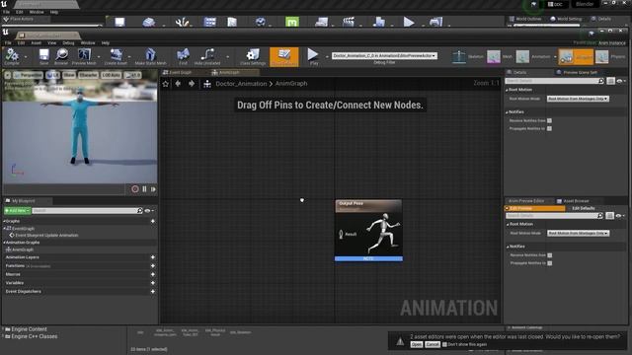632x355 pixels.
Task: Click Anim Preview Editor view options eye
Action: tap(620, 216)
